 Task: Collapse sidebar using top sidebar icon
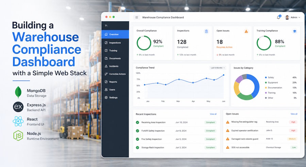(106, 26)
